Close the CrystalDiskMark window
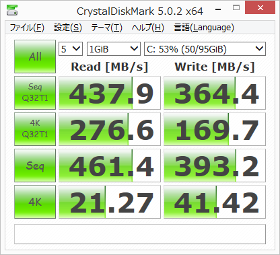 260,7
